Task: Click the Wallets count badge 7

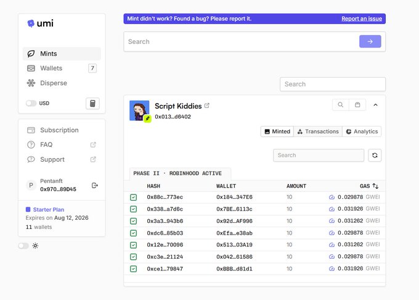Action: [92, 69]
